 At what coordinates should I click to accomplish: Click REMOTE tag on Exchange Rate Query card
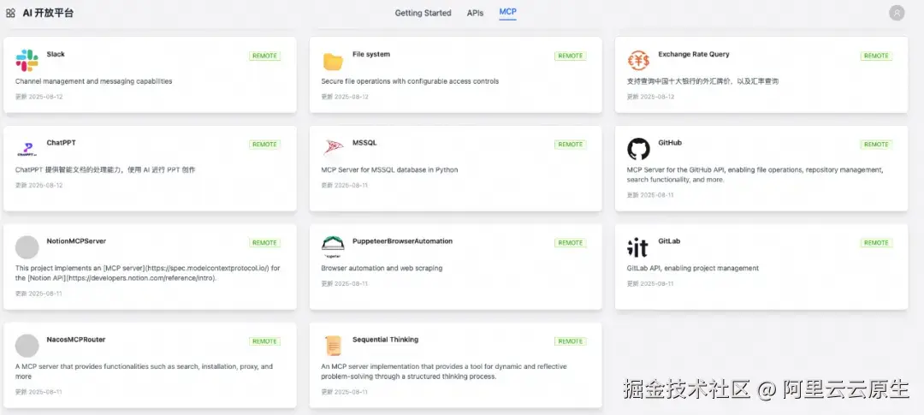click(876, 56)
